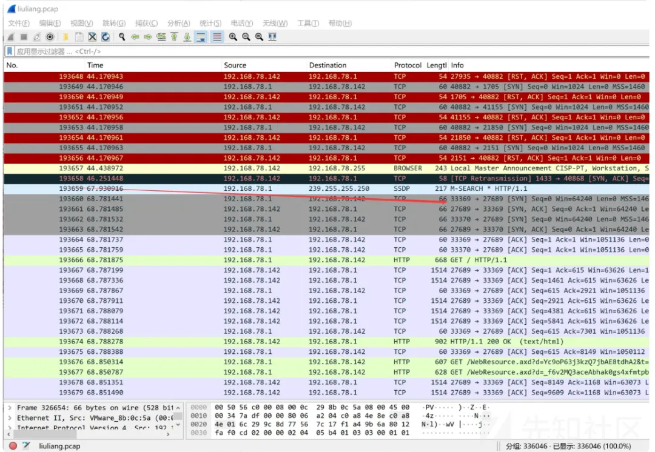Open expert information red circle icon

pos(13,446)
